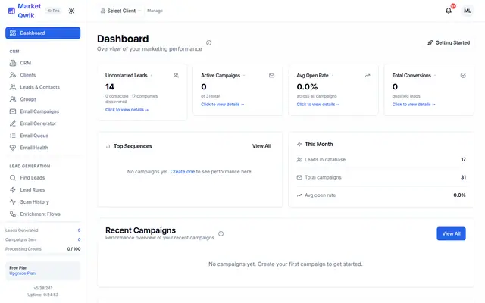This screenshot has height=303, width=485.
Task: Click the Create one link
Action: (183, 172)
